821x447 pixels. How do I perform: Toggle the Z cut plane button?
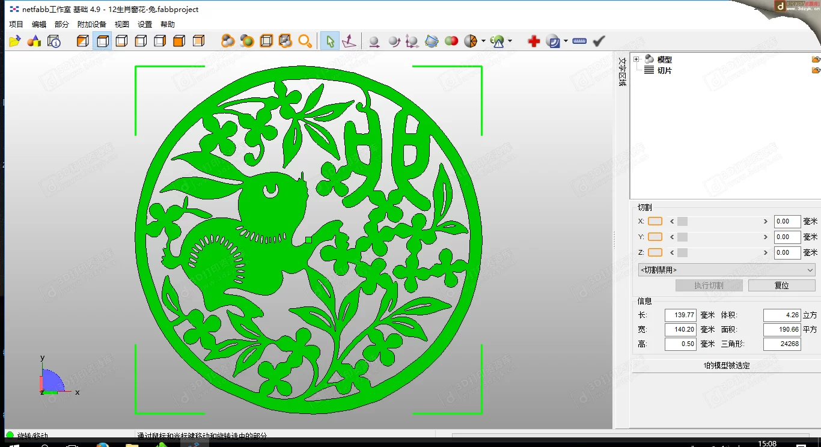click(x=655, y=252)
